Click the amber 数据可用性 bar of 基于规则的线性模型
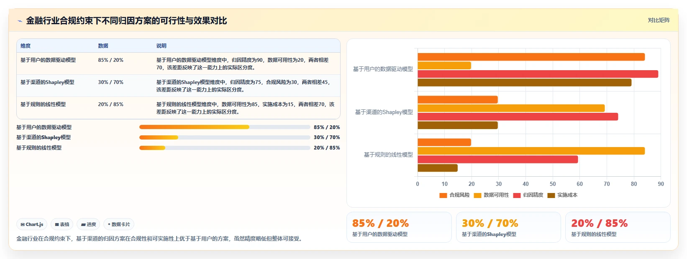The width and height of the screenshot is (687, 259). click(531, 151)
